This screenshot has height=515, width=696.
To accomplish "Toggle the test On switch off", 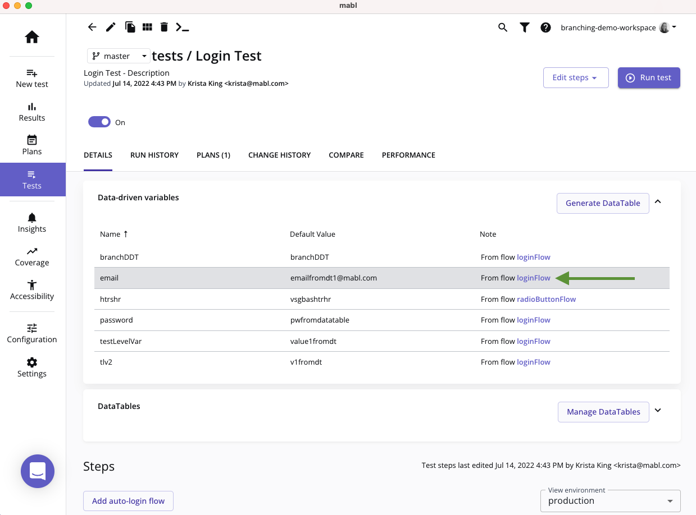I will pos(99,122).
